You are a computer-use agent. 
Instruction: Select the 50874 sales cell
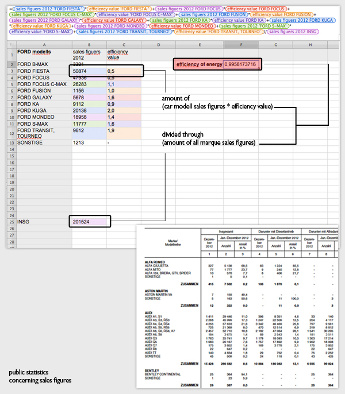point(89,71)
